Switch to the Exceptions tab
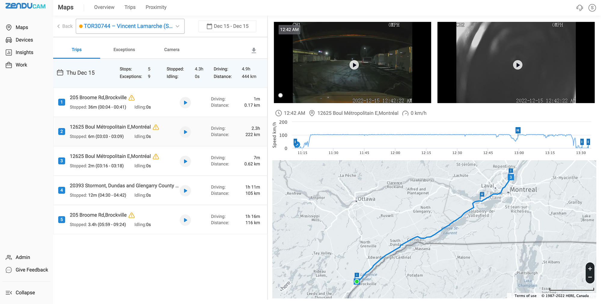Image resolution: width=601 pixels, height=304 pixels. pyautogui.click(x=124, y=50)
